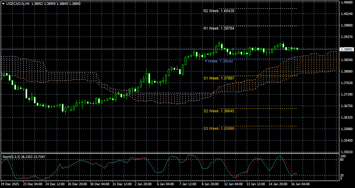
Task: Select the 1.40680 price scale value
Action: pyautogui.click(x=348, y=2)
